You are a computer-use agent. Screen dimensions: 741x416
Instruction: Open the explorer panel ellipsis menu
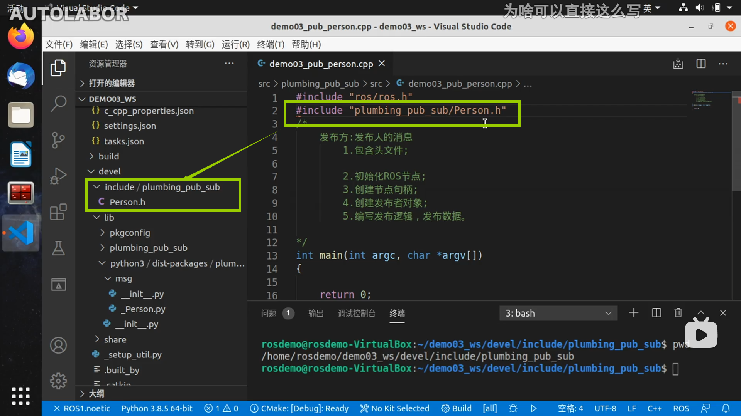pos(229,63)
